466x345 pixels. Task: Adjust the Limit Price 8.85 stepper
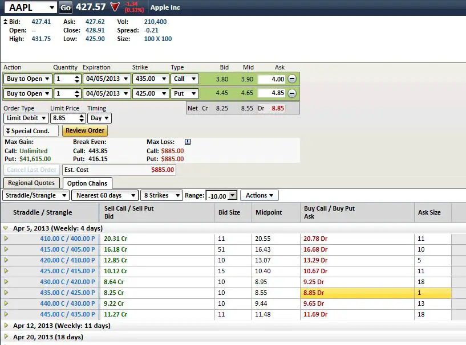(x=82, y=118)
